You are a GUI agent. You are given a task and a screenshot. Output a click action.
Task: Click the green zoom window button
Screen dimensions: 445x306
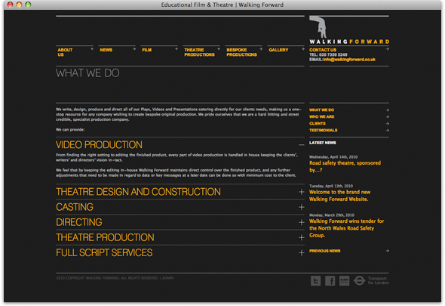(28, 5)
